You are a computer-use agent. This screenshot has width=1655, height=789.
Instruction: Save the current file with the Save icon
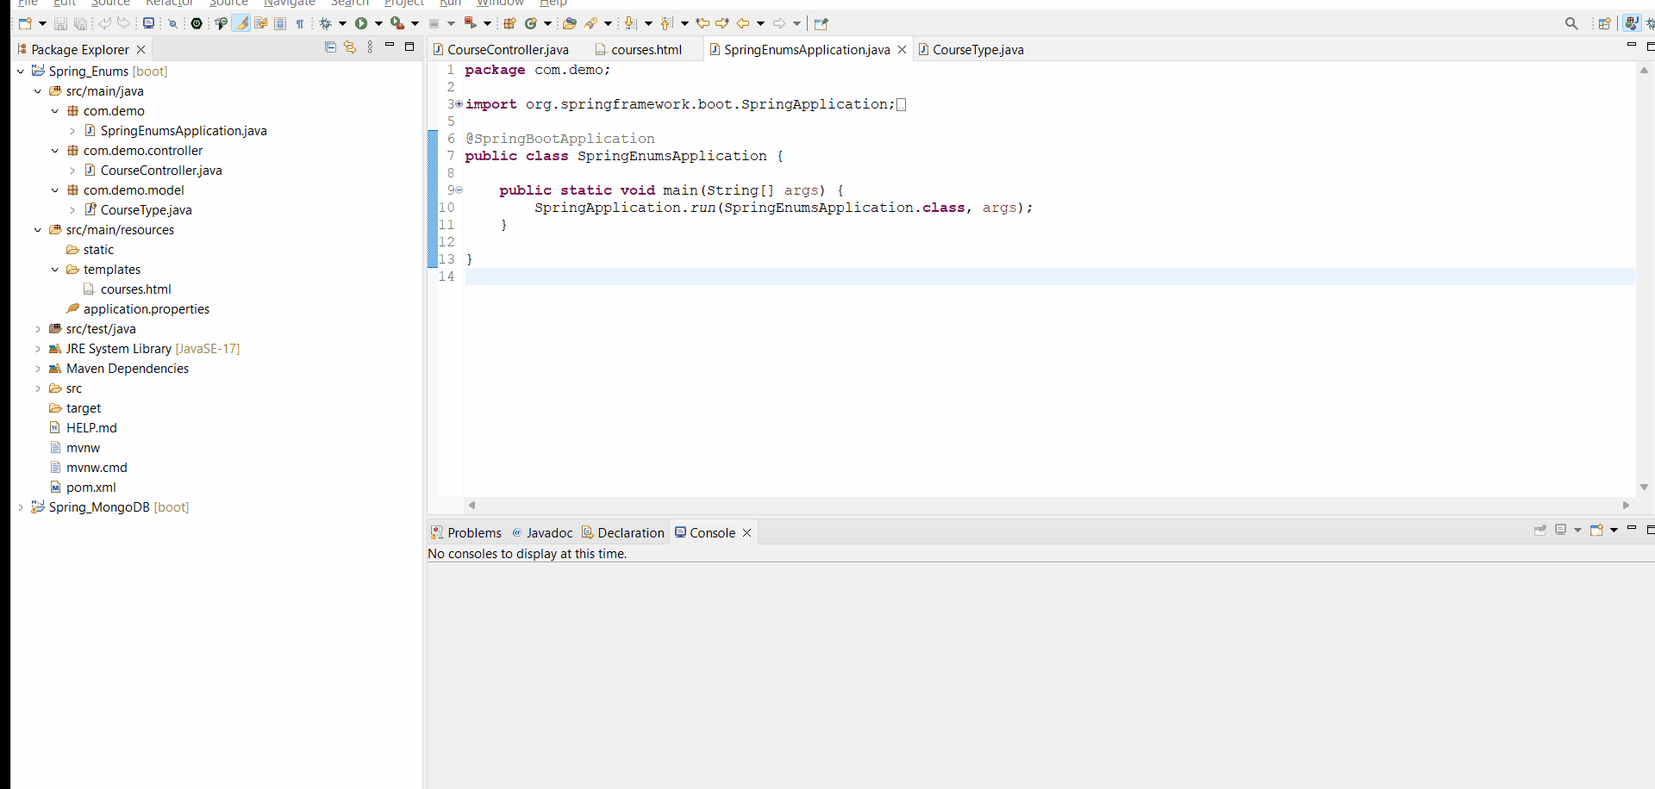click(60, 23)
